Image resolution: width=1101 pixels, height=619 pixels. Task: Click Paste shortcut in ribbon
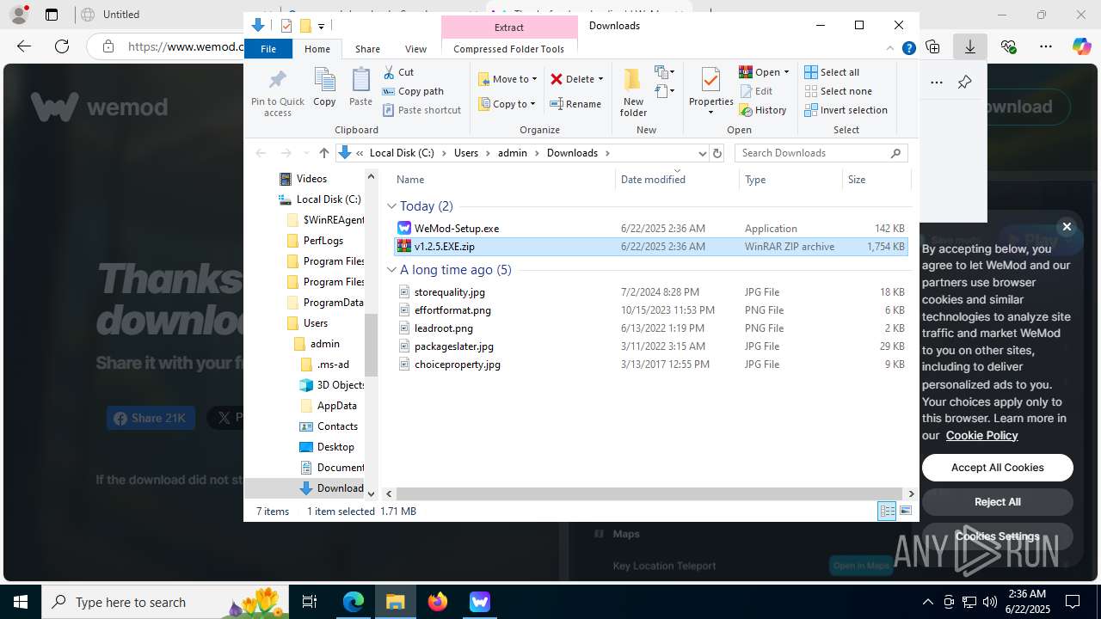pos(421,110)
